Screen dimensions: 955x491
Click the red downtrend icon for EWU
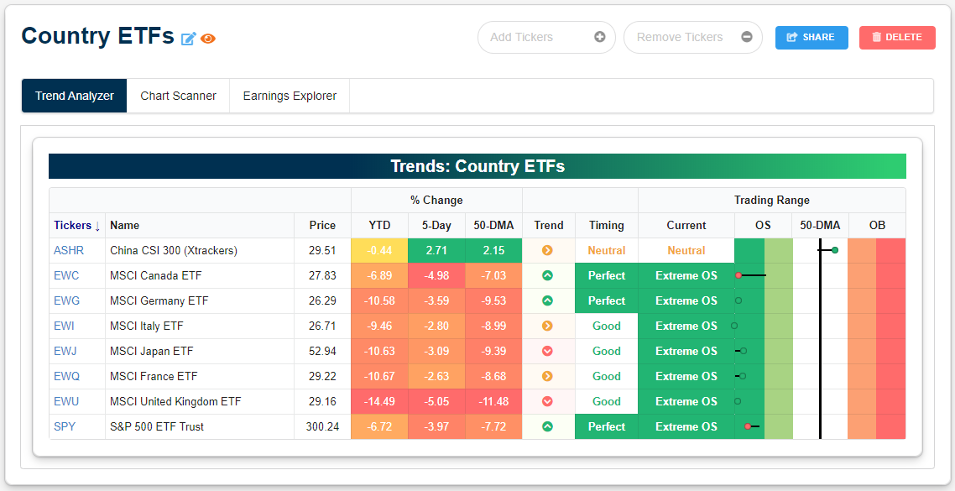(x=547, y=401)
